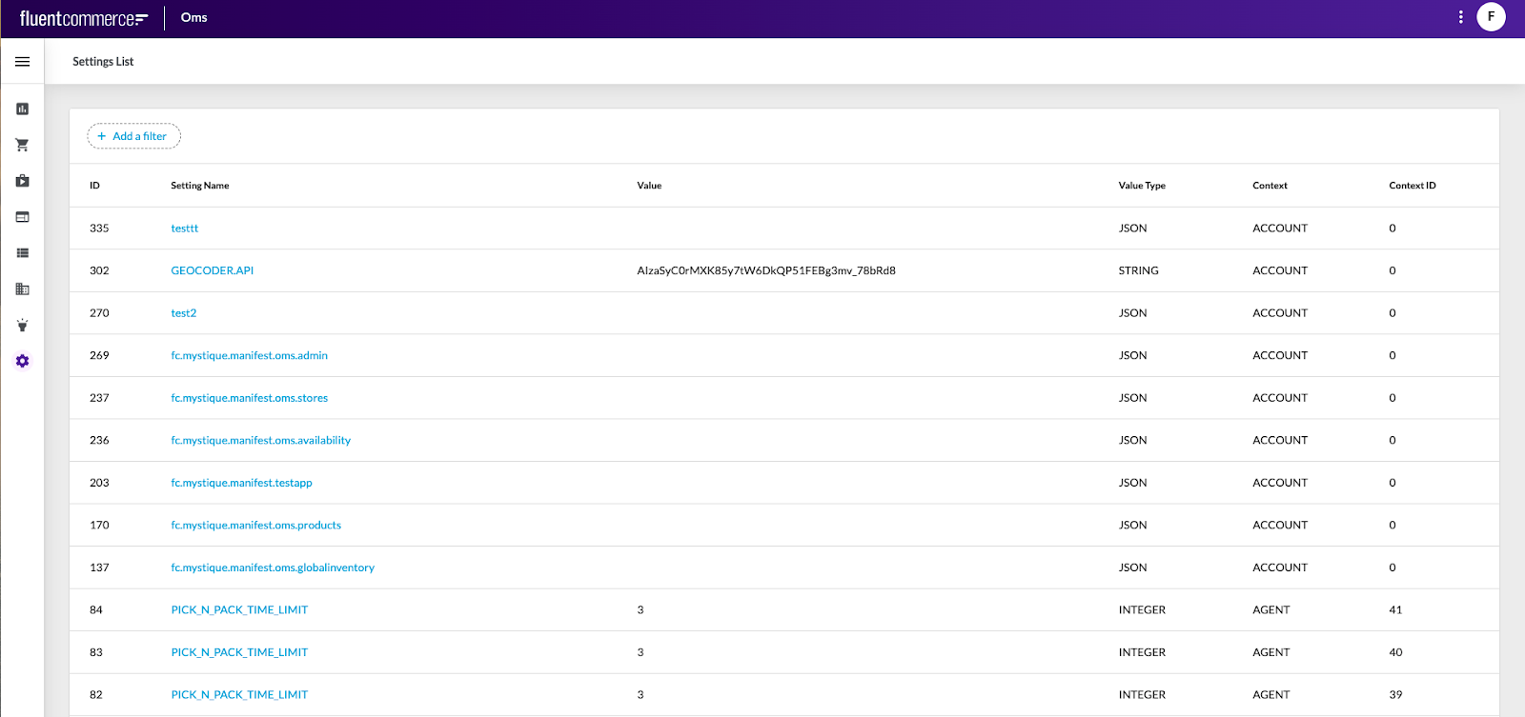Click the user avatar labeled F
Screen dimensions: 1525x717
[x=1491, y=17]
